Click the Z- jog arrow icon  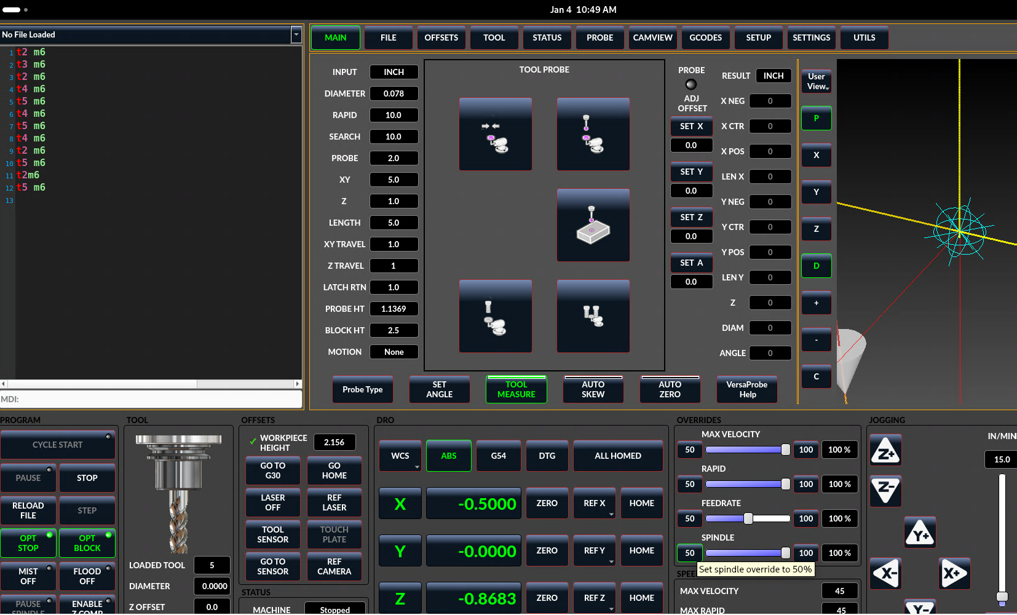pos(885,491)
